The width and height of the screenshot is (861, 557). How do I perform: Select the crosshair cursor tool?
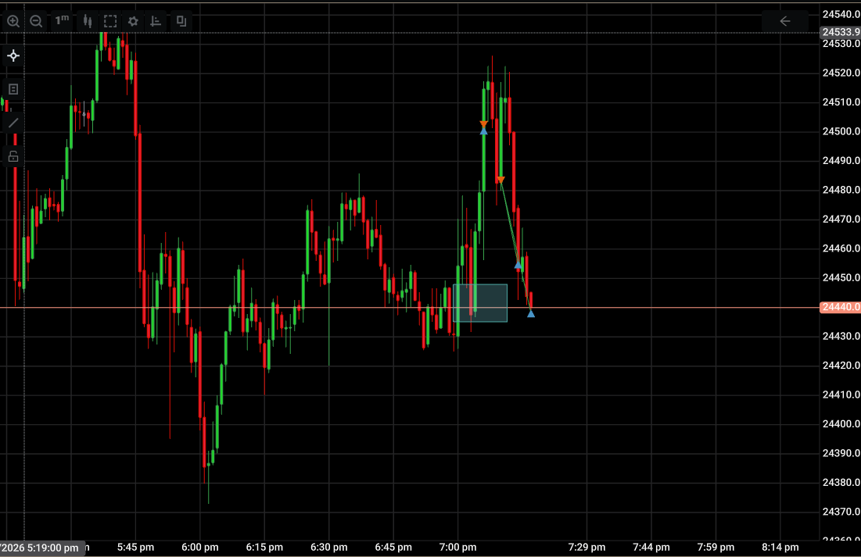click(14, 56)
